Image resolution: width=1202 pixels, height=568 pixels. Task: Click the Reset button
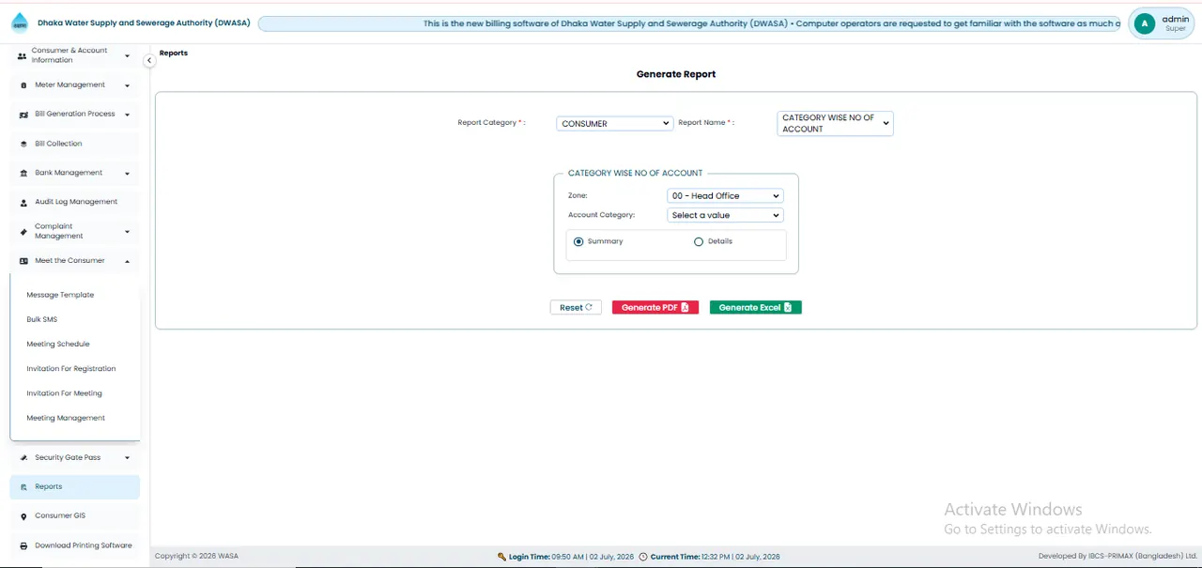576,308
